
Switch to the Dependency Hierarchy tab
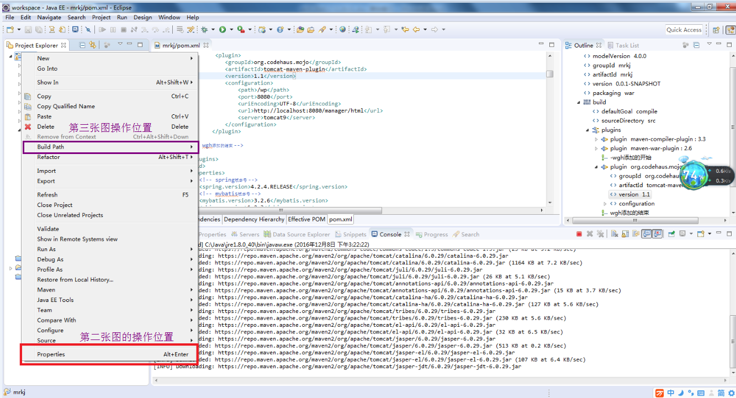(x=254, y=219)
